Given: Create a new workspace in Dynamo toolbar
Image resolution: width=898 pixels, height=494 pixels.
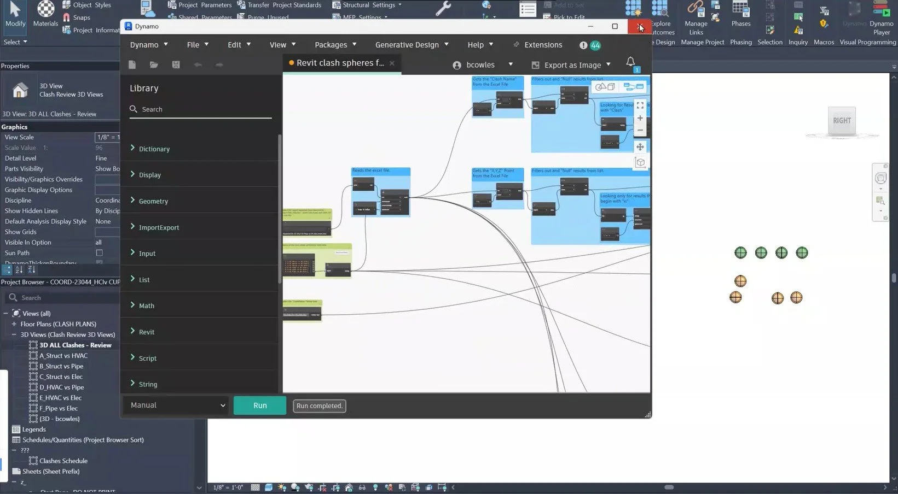Looking at the screenshot, I should 131,64.
